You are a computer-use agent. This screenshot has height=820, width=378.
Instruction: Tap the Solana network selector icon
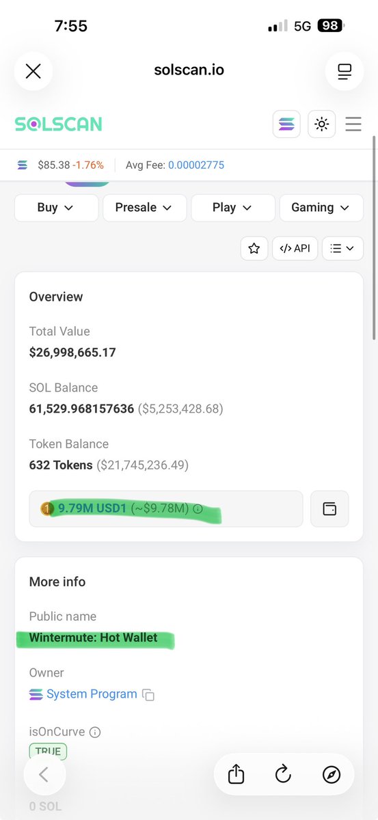[x=286, y=124]
